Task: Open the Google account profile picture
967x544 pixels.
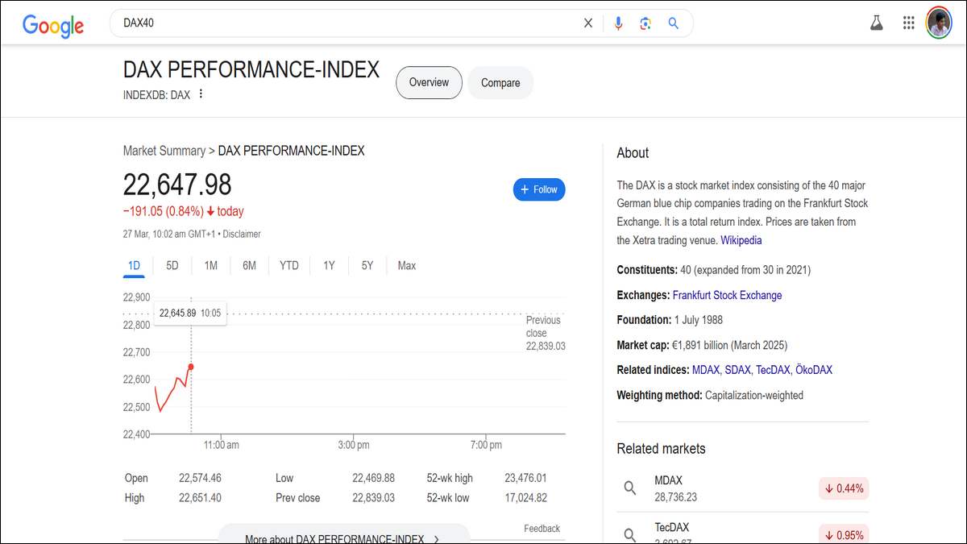Action: [939, 23]
